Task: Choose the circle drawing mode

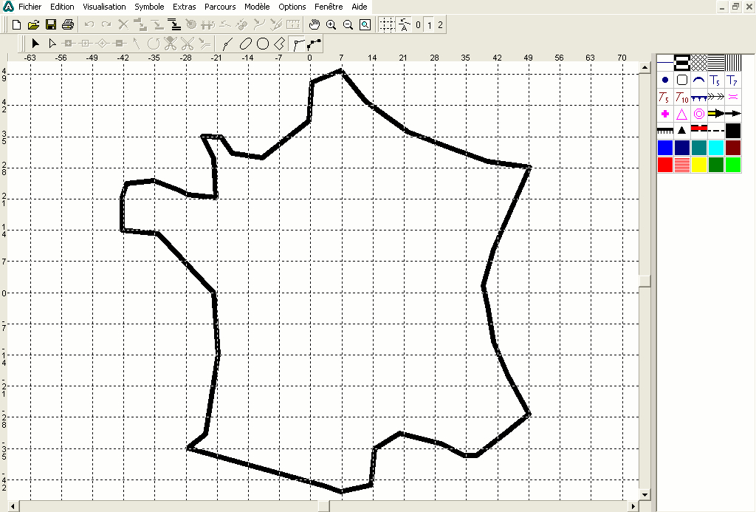Action: (262, 44)
